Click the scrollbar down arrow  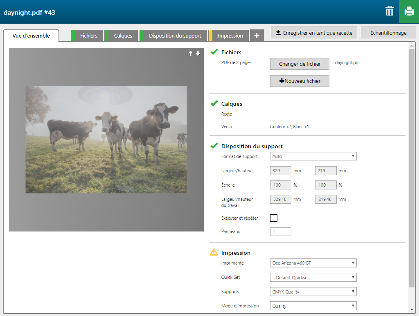click(x=412, y=309)
